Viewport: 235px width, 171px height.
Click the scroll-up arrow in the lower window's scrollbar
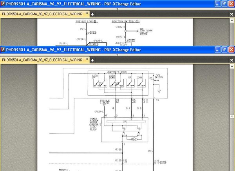(x=232, y=66)
